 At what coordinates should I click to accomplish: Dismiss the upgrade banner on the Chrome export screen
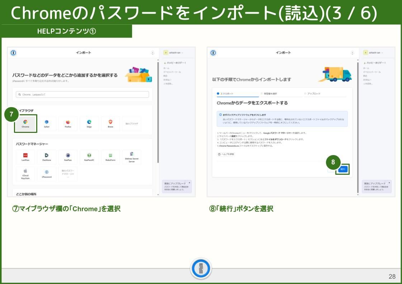389,183
